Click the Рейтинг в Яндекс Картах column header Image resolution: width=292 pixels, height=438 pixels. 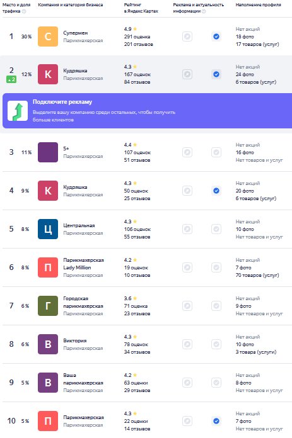pyautogui.click(x=141, y=8)
